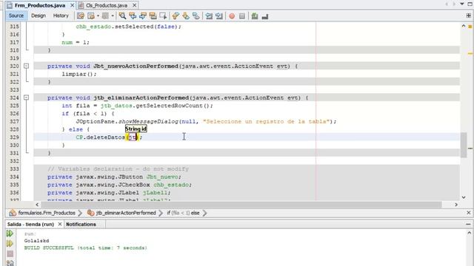Viewport: 474px width, 266px height.
Task: Click the Forward navigation toolbar icon
Action: coord(105,16)
